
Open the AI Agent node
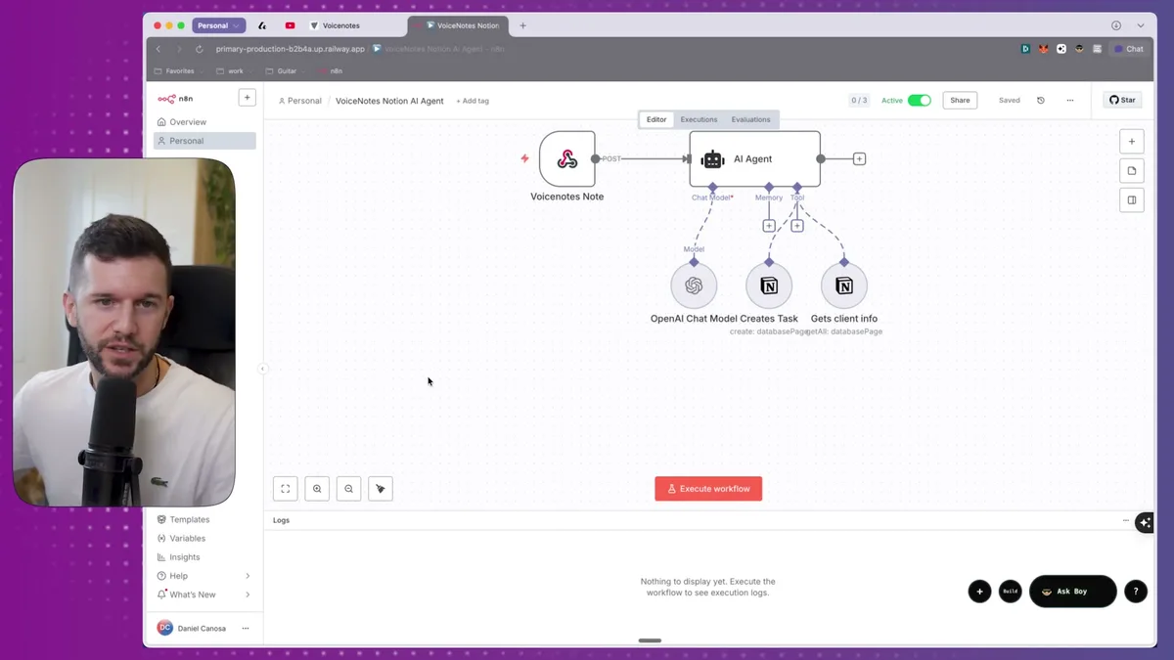point(753,158)
